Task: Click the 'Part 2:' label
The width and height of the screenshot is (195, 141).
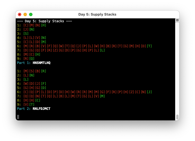Action: click(x=24, y=109)
